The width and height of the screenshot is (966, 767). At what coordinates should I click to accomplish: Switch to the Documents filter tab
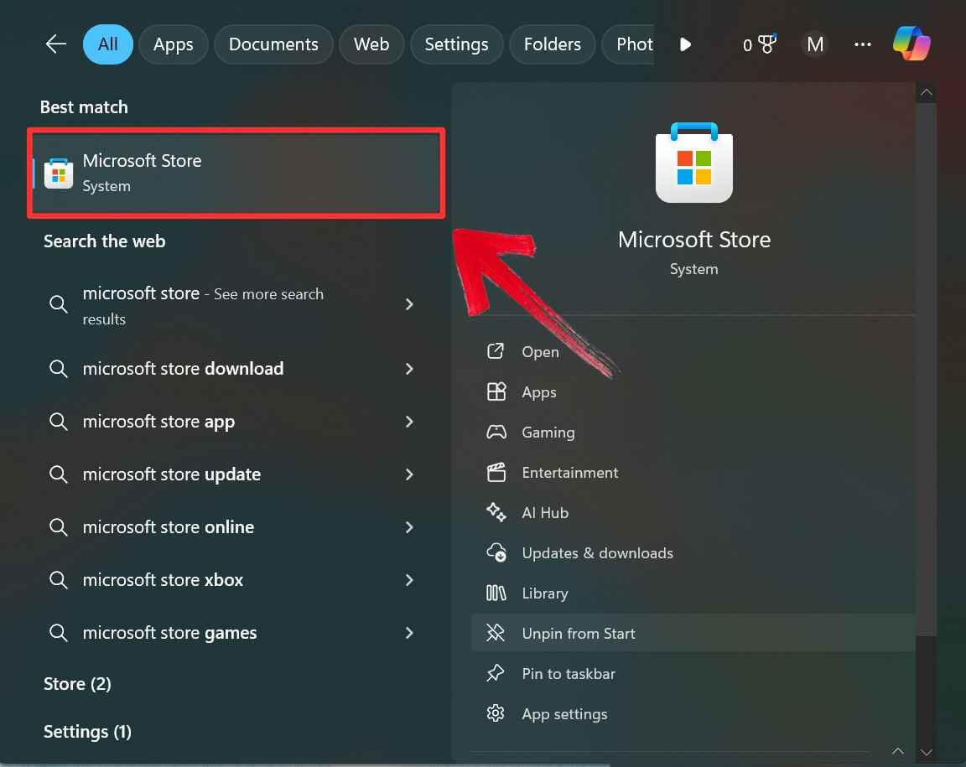[x=273, y=44]
